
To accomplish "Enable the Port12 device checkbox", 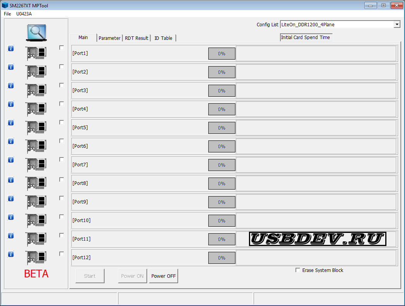I will 62,254.
